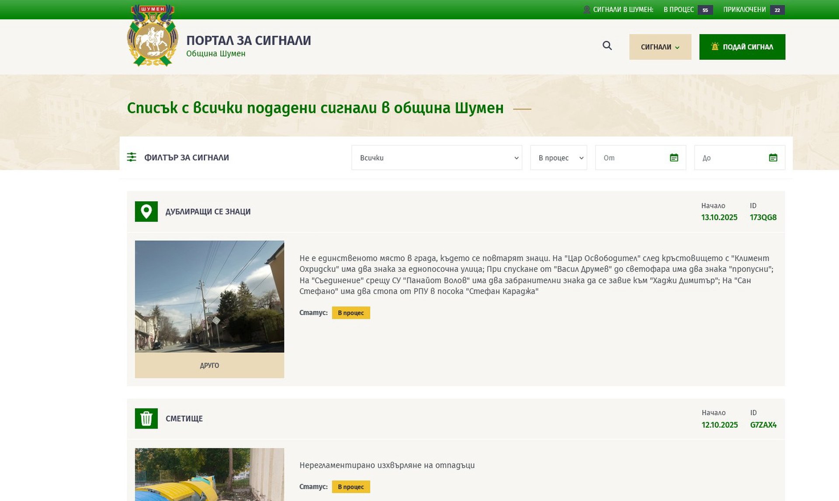The image size is (839, 501).
Task: Click the trash can category icon
Action: [x=146, y=419]
